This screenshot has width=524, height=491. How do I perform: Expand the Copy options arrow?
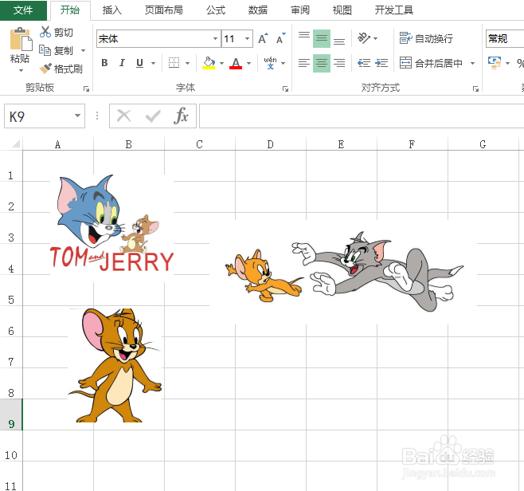[83, 51]
